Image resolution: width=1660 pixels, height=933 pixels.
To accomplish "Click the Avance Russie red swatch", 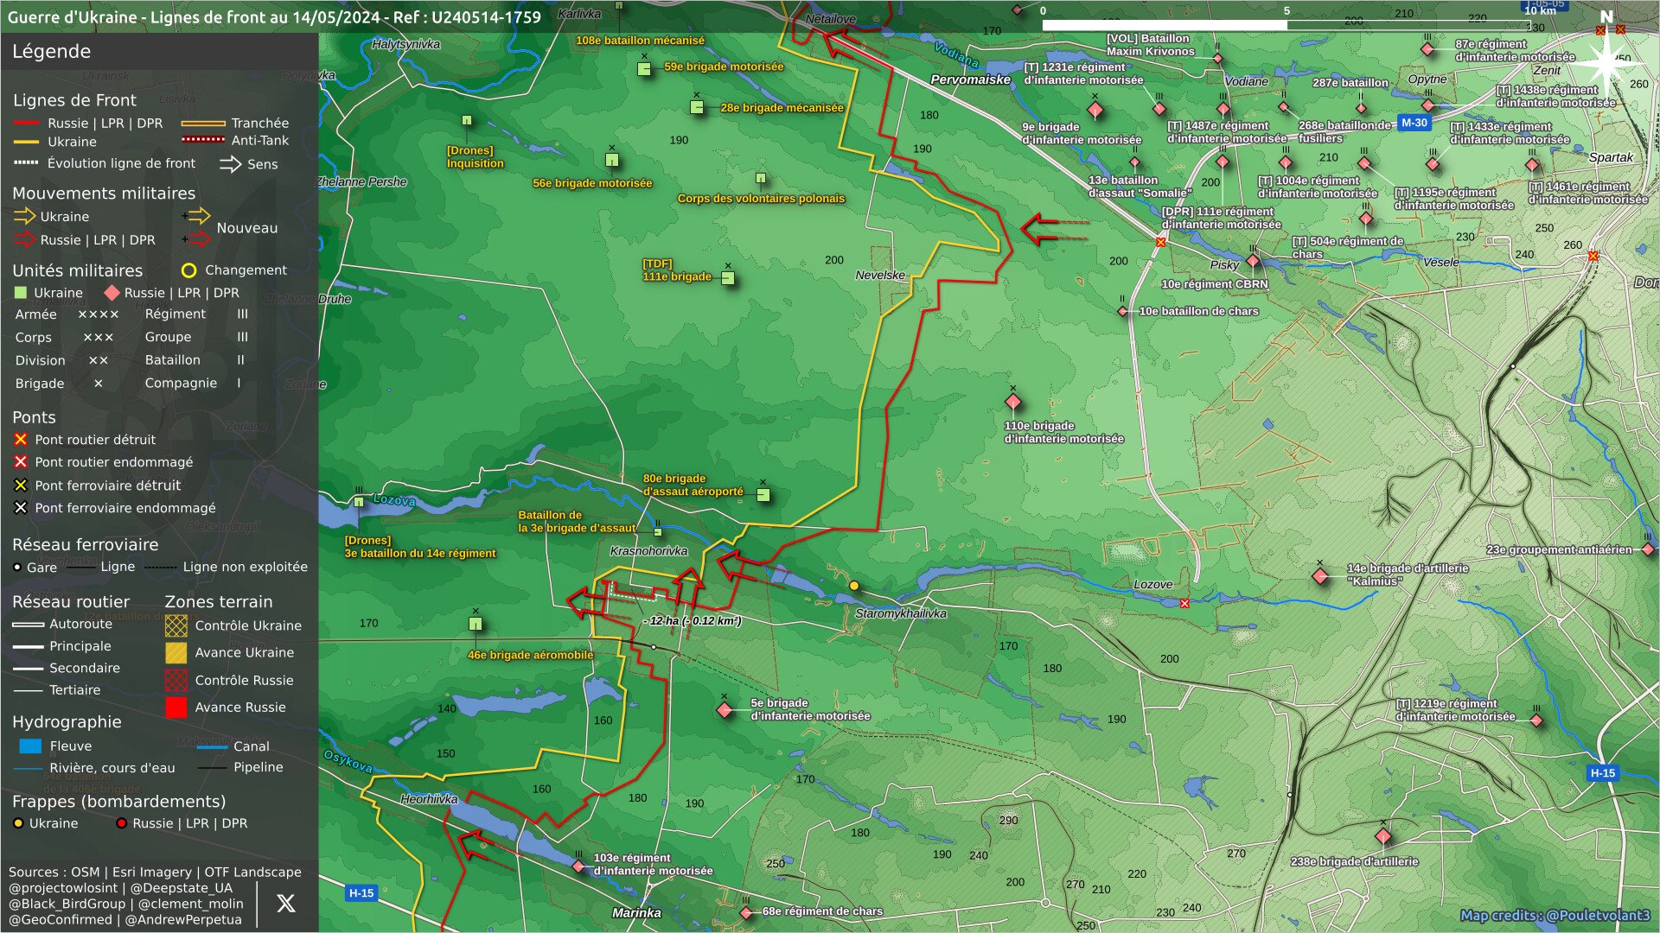I will pos(176,708).
